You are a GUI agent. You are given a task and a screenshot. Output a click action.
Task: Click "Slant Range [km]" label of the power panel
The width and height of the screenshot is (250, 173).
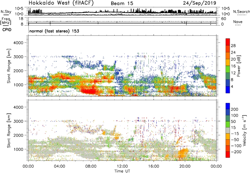9,66
